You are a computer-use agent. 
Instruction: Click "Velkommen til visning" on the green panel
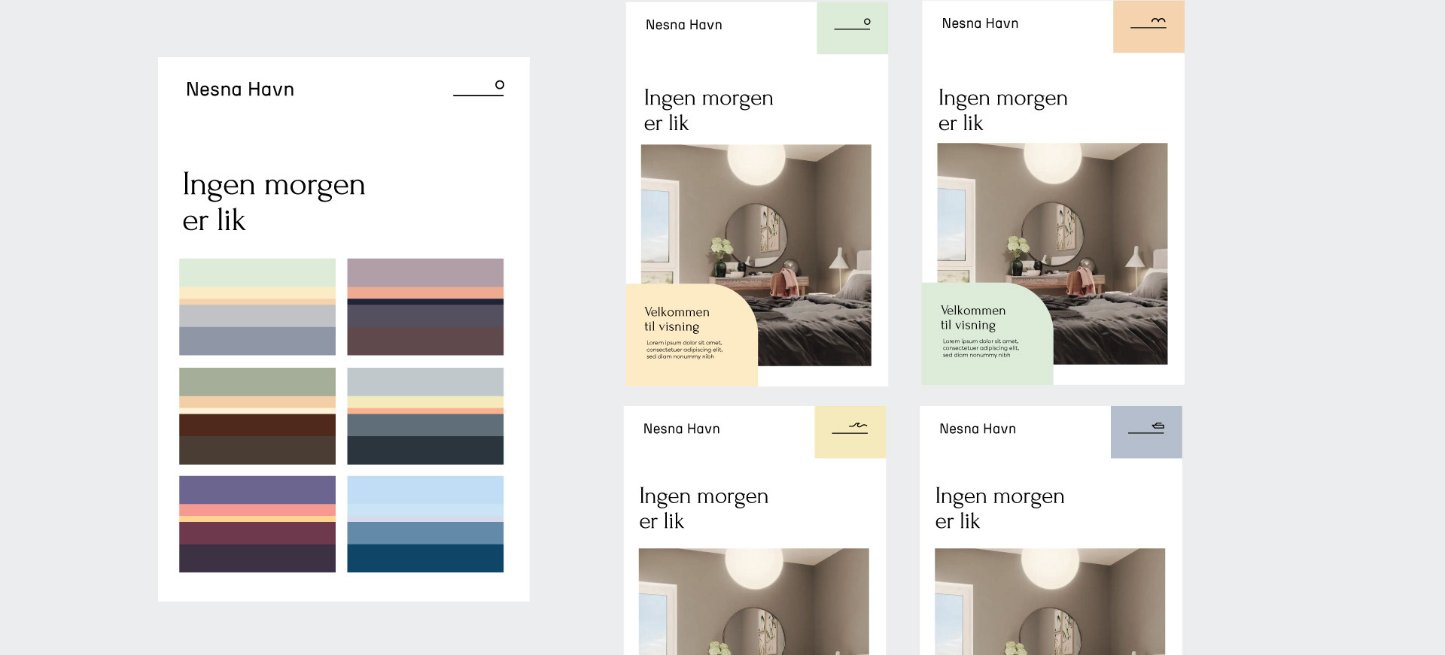coord(973,317)
